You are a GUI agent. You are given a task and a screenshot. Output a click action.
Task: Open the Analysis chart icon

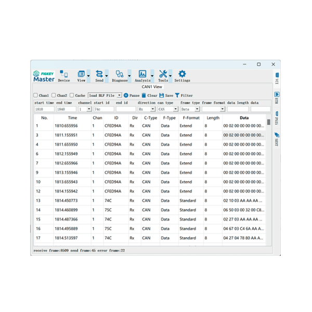pyautogui.click(x=142, y=74)
